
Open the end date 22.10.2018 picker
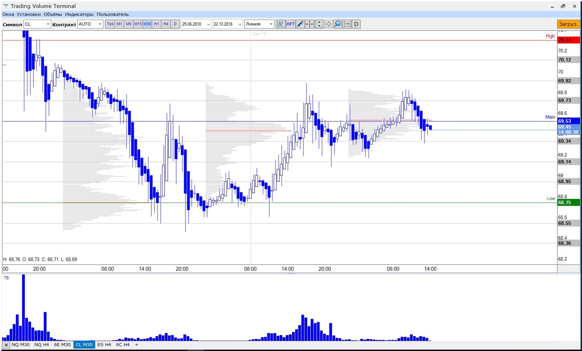click(228, 24)
